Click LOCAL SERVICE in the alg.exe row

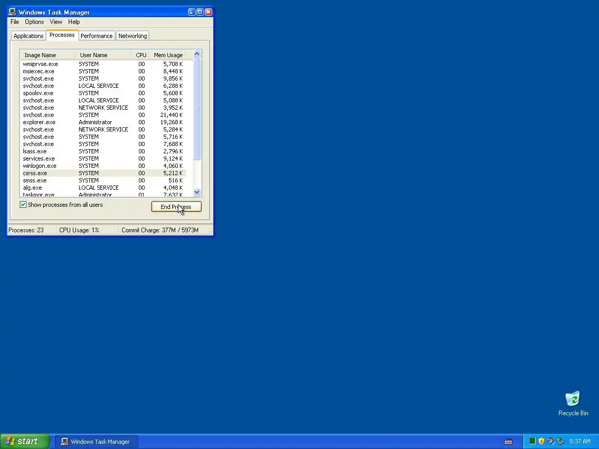99,188
